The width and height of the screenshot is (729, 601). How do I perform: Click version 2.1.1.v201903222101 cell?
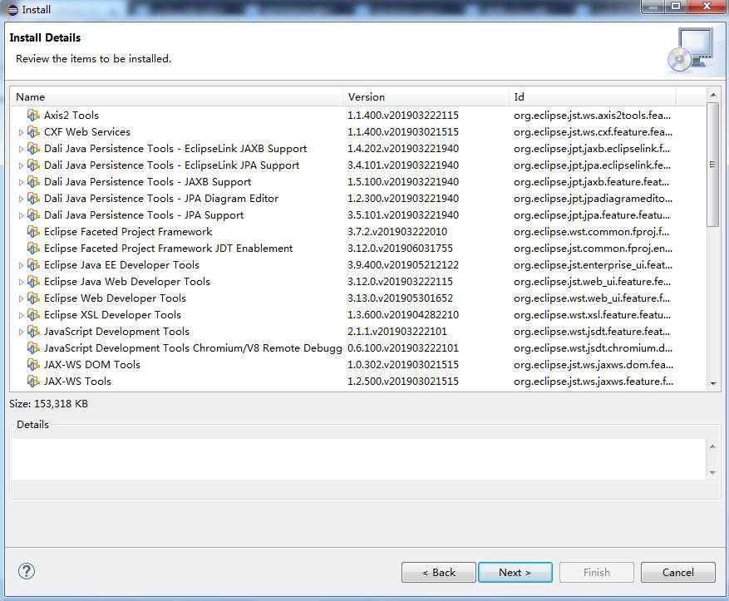pos(397,332)
